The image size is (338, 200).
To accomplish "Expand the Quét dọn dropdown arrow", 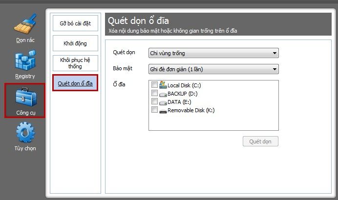I will [275, 53].
